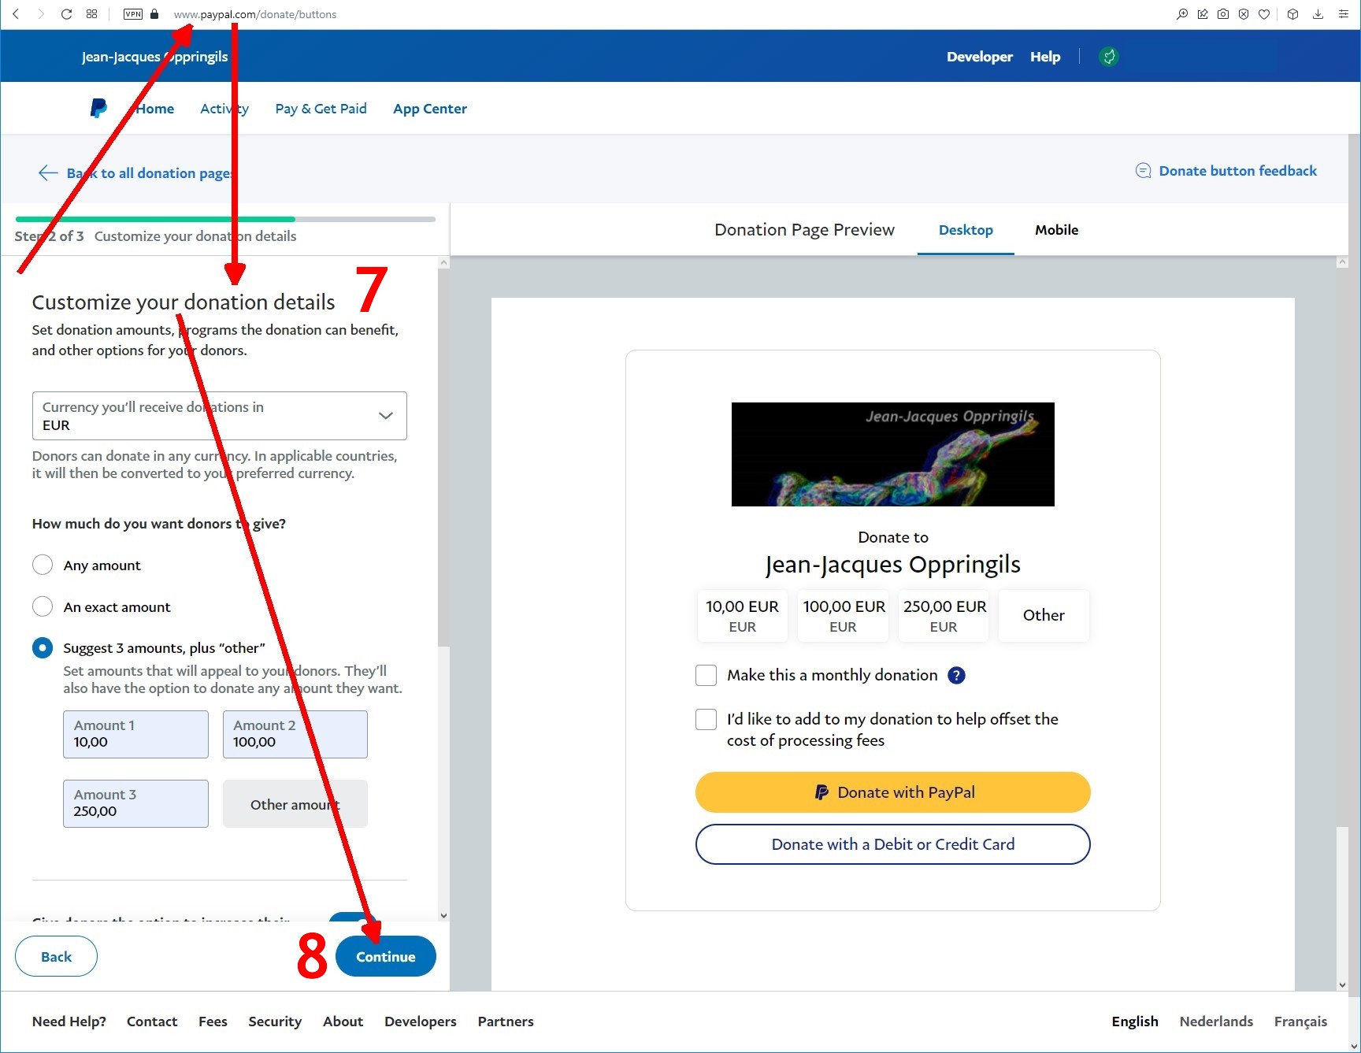Click the Back button
This screenshot has width=1361, height=1053.
[x=56, y=956]
